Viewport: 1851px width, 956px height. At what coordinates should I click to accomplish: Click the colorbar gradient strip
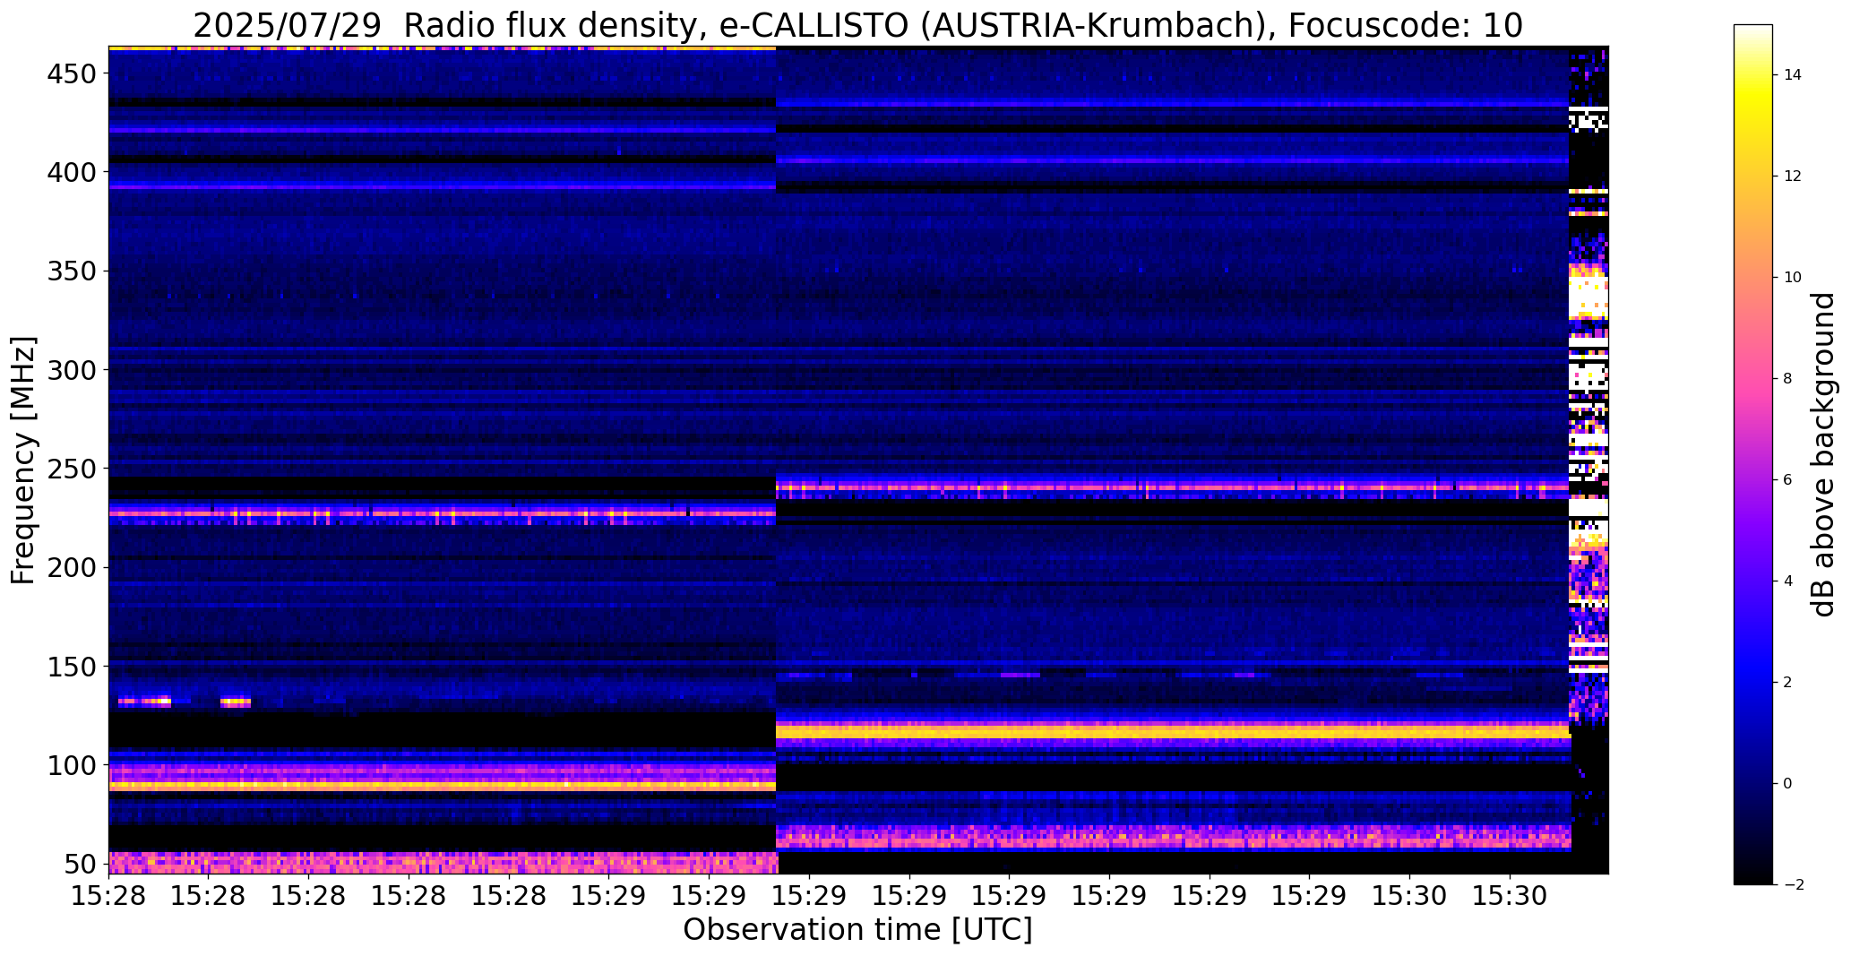tap(1753, 454)
